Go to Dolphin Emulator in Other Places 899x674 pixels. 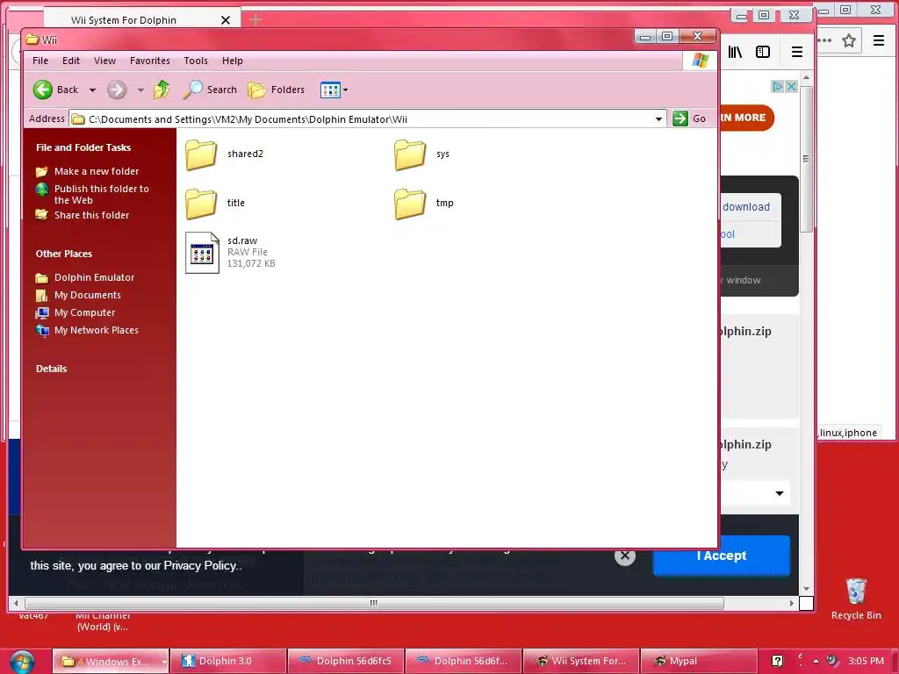(x=94, y=277)
